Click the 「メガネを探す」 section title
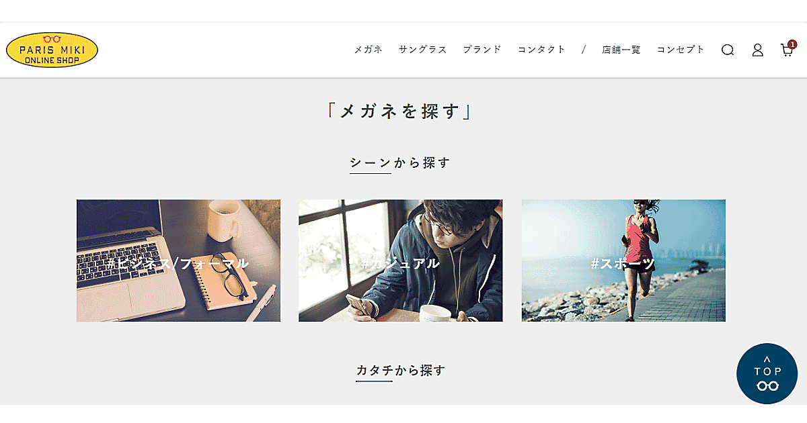This screenshot has height=423, width=807. pyautogui.click(x=399, y=111)
